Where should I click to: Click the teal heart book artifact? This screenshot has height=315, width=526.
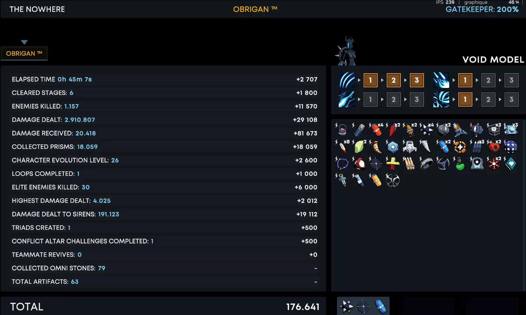(511, 164)
